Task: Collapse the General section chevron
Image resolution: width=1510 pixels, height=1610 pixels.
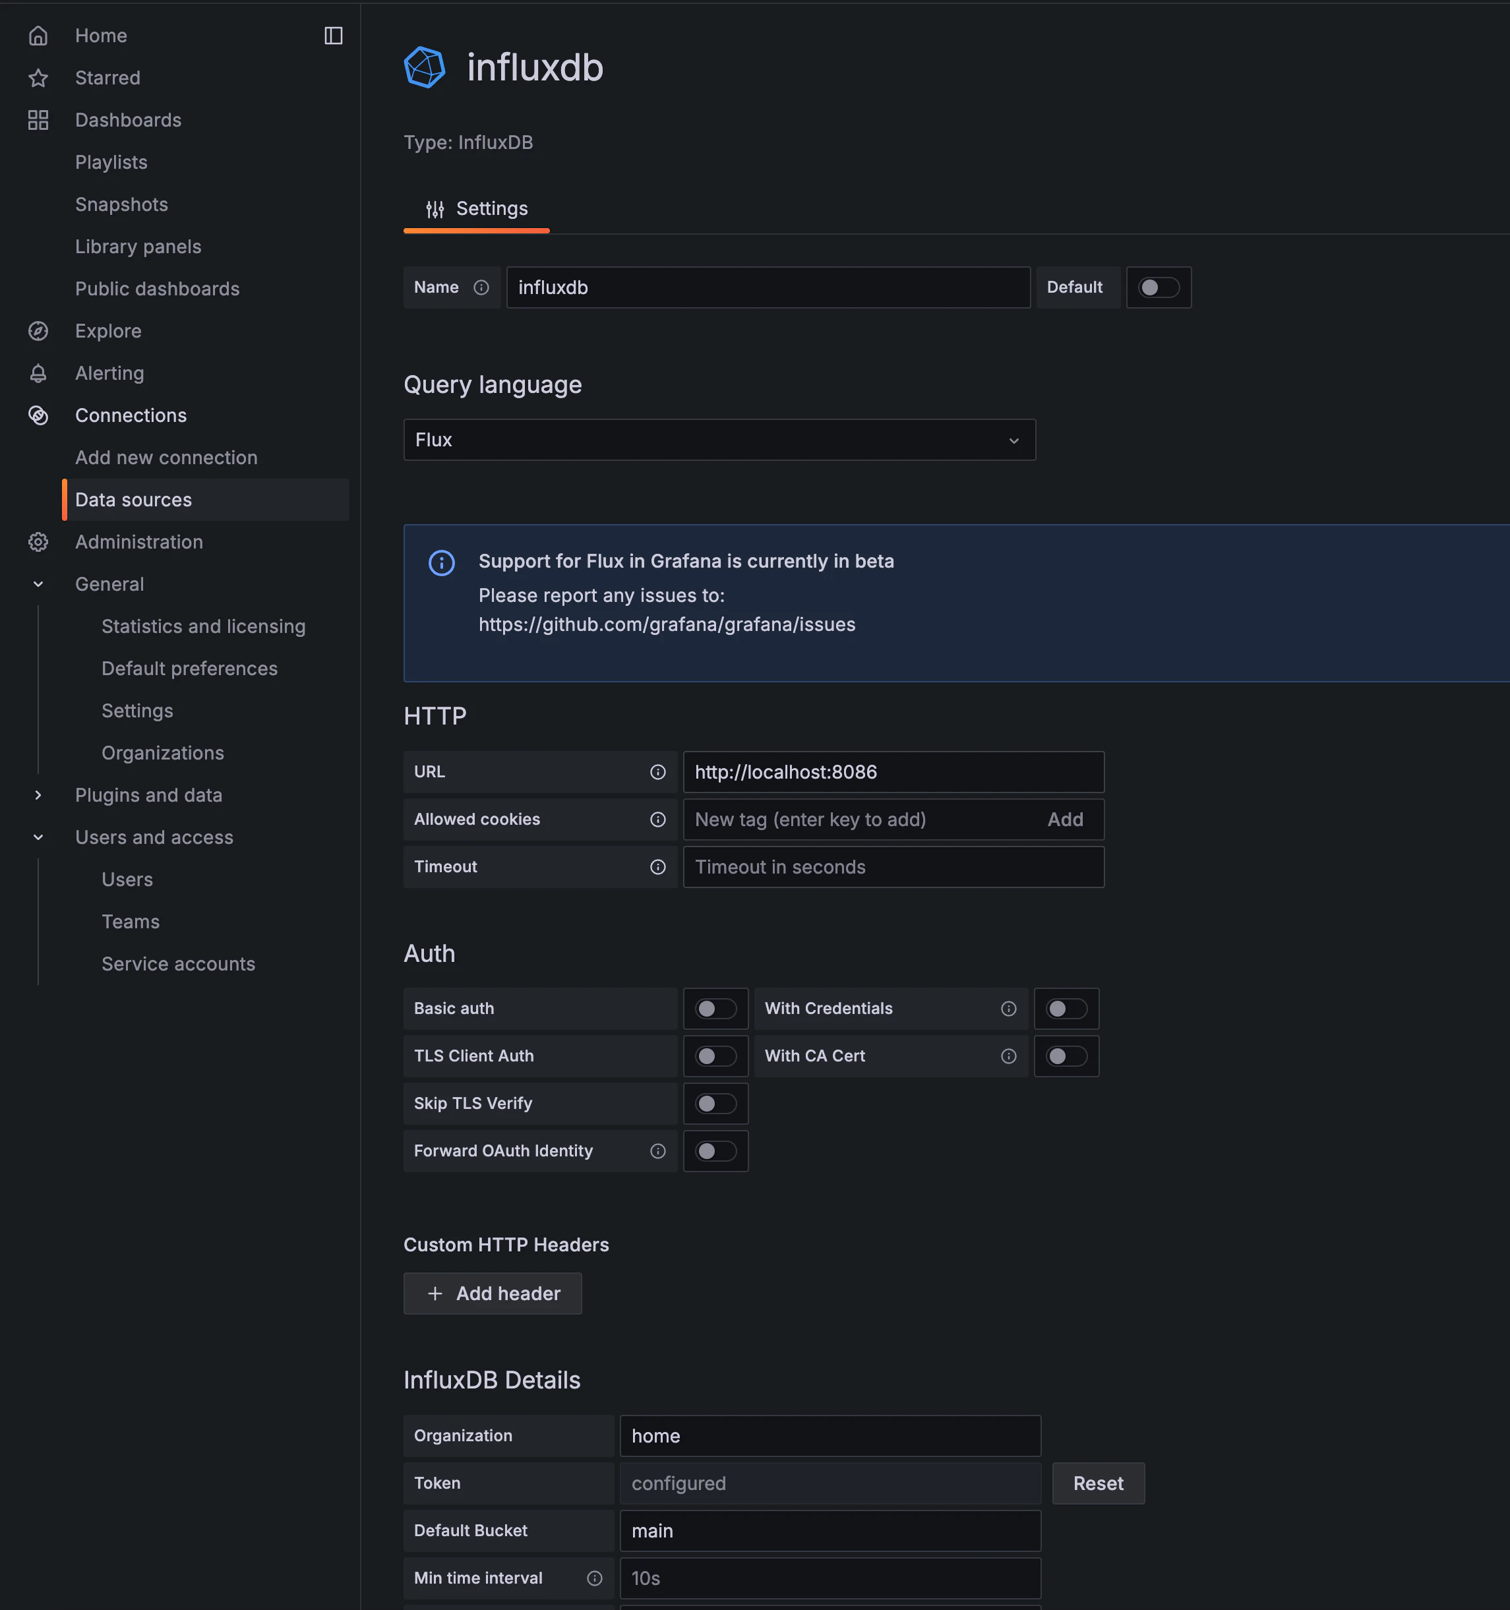Action: [38, 584]
